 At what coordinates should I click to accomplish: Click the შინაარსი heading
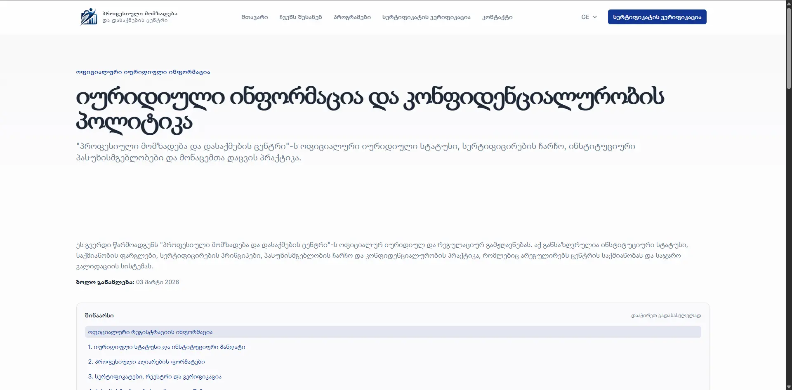click(x=99, y=316)
